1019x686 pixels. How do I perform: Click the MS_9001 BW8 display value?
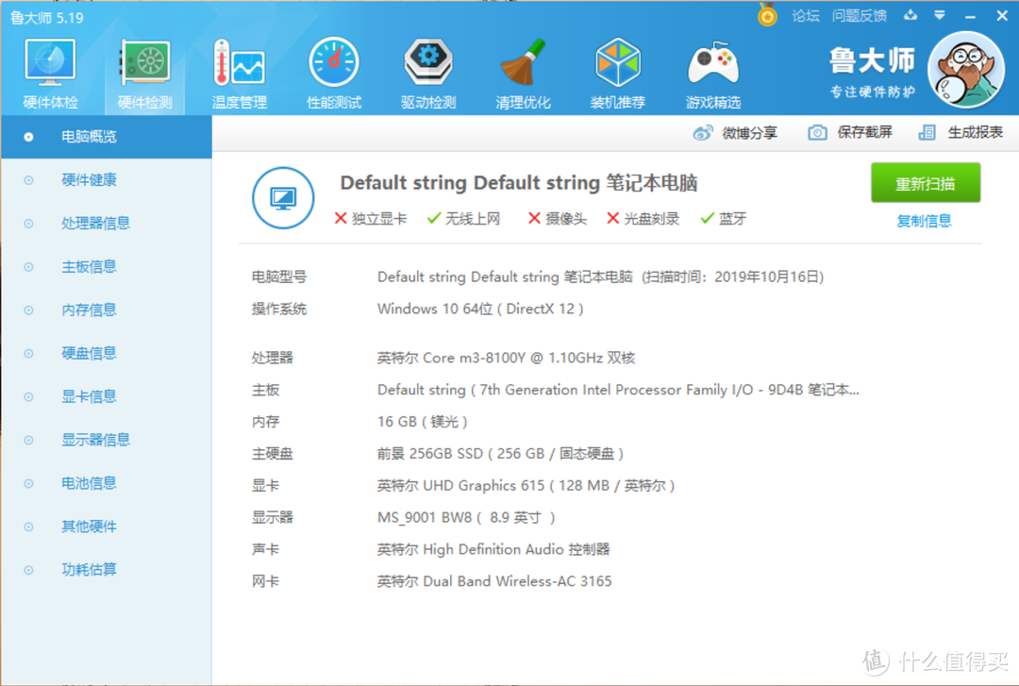tap(466, 518)
